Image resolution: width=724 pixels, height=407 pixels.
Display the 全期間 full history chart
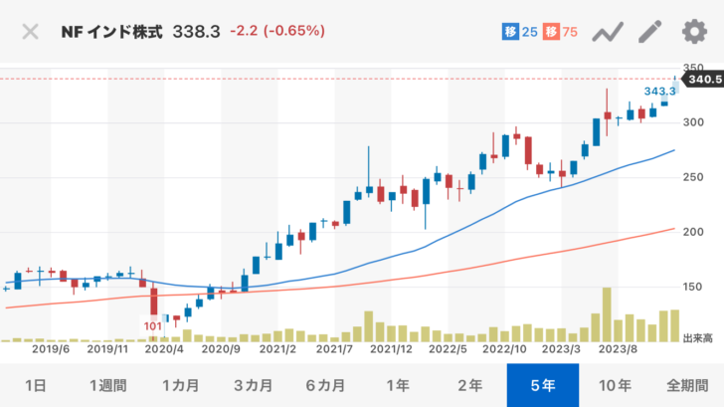(x=687, y=385)
